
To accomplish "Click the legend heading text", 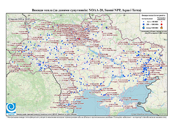I will coord(154,15).
